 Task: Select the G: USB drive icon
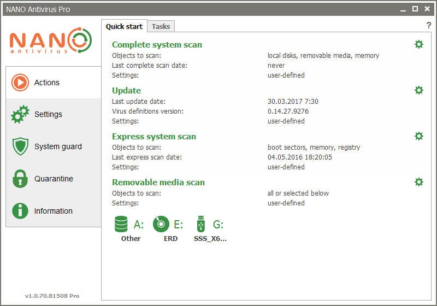200,224
